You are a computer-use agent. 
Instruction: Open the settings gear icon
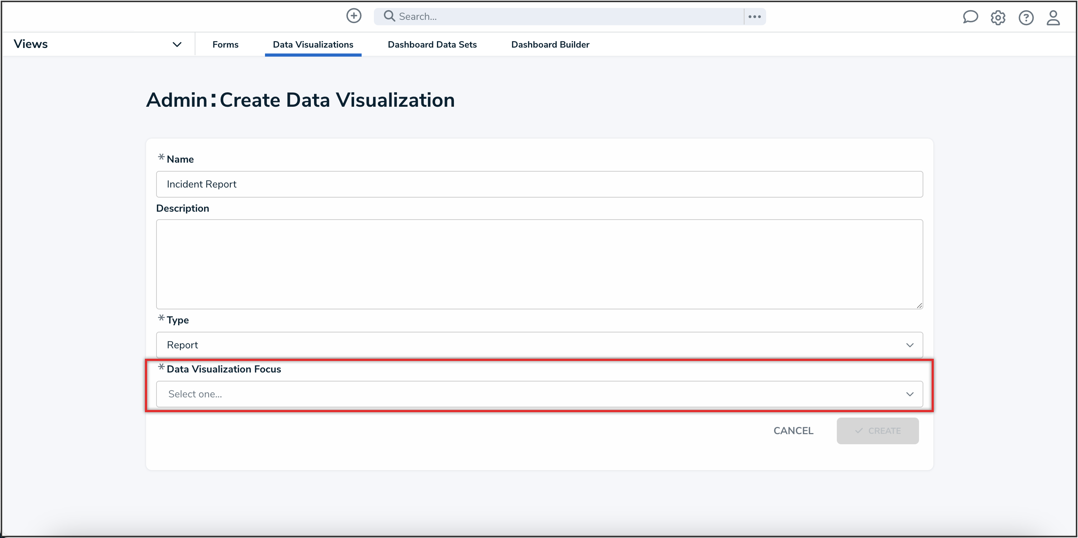(x=998, y=18)
